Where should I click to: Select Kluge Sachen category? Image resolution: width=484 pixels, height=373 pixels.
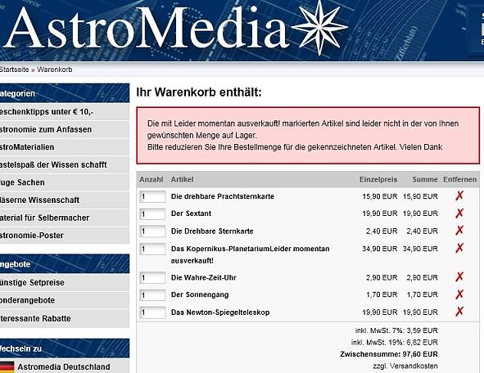[x=65, y=182]
